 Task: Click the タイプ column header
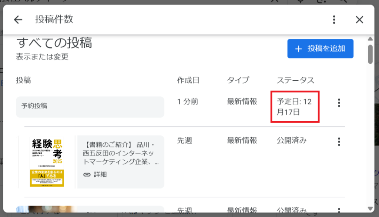238,80
